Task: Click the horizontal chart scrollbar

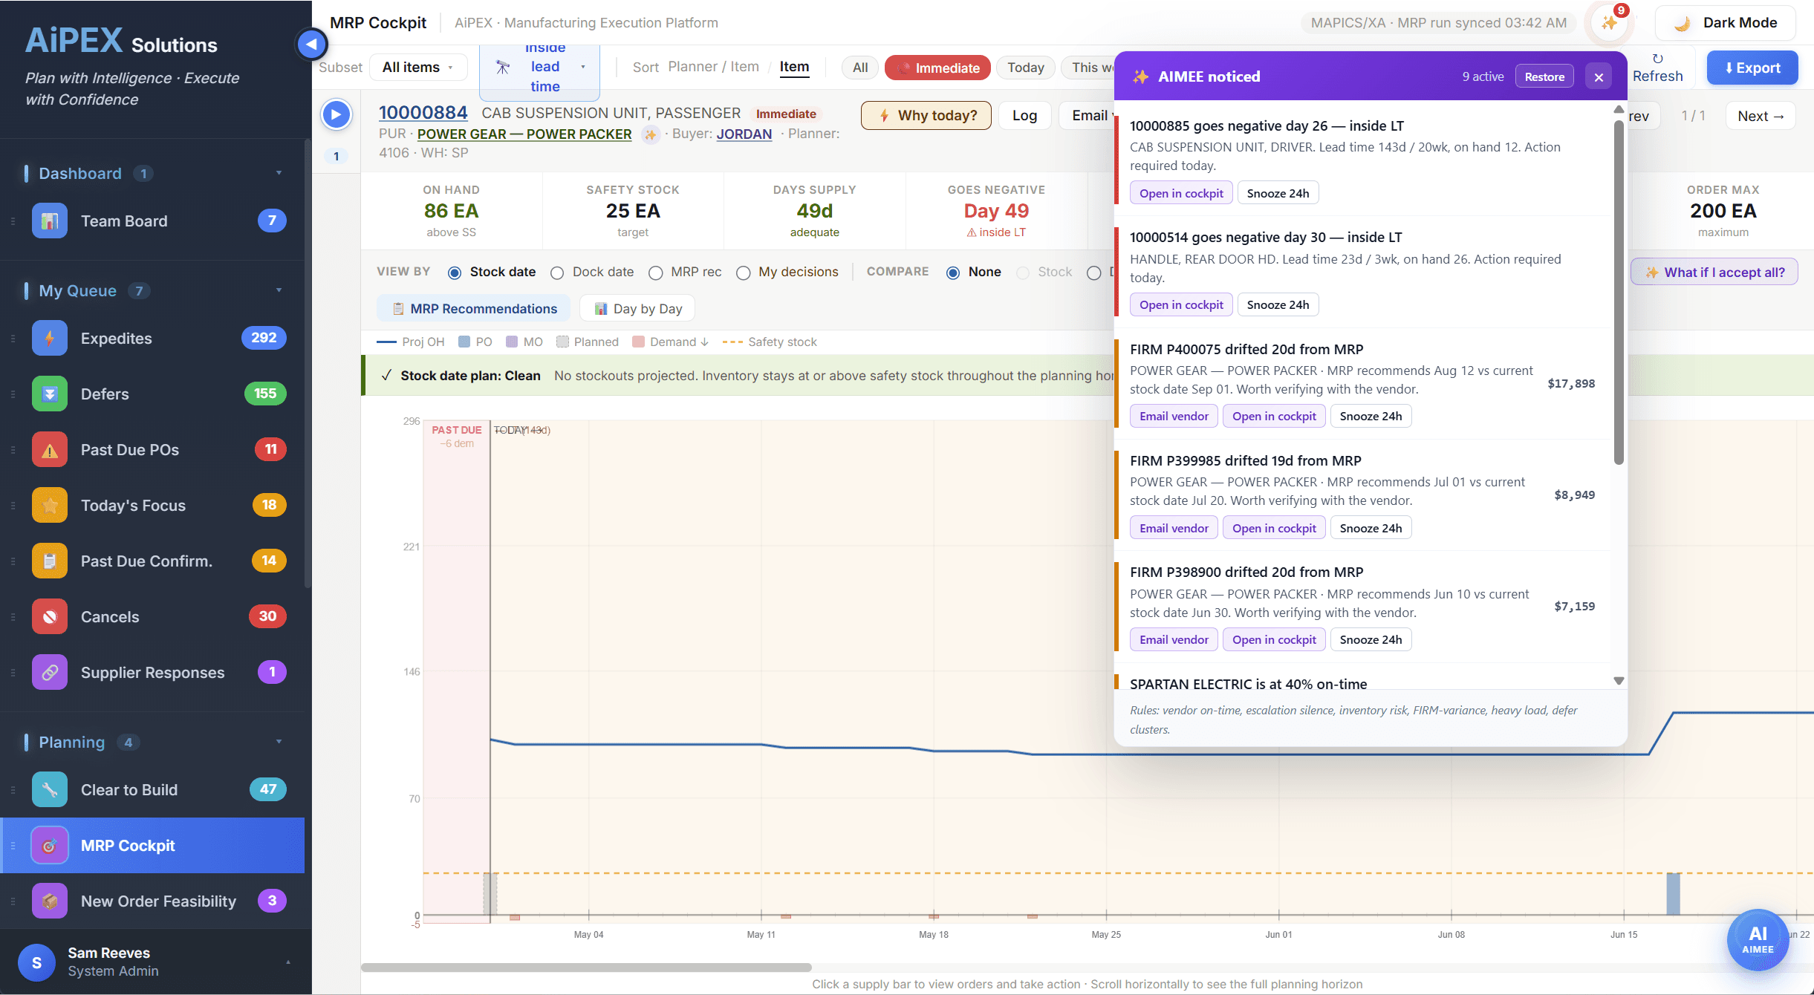Action: 586,967
